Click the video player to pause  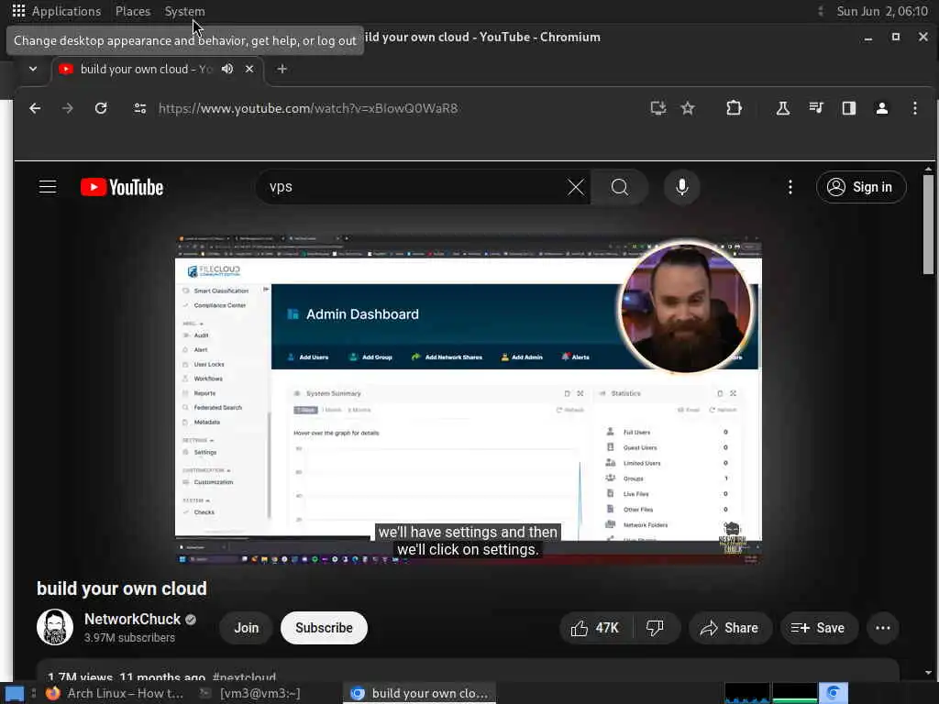(469, 400)
